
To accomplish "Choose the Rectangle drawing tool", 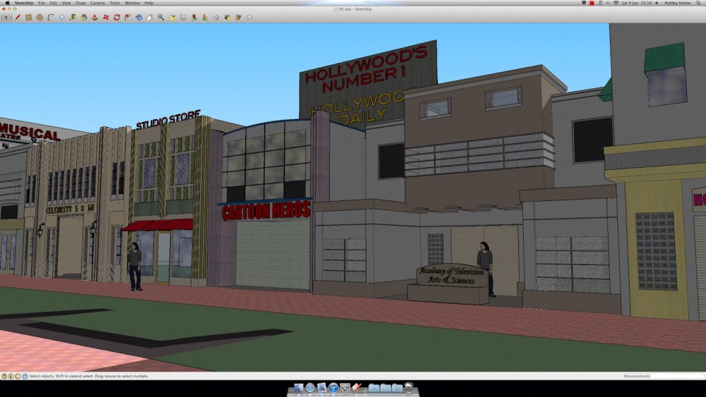I will [28, 17].
